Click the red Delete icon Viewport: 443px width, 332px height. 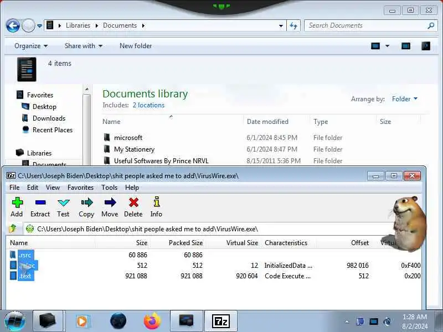coord(133,207)
